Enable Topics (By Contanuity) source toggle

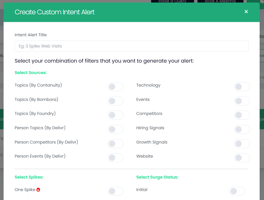pos(115,87)
